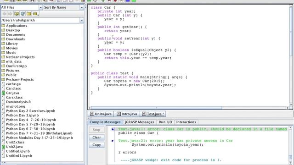294x165 pixels.
Task: Open the Applications folder
Action: tap(17, 26)
